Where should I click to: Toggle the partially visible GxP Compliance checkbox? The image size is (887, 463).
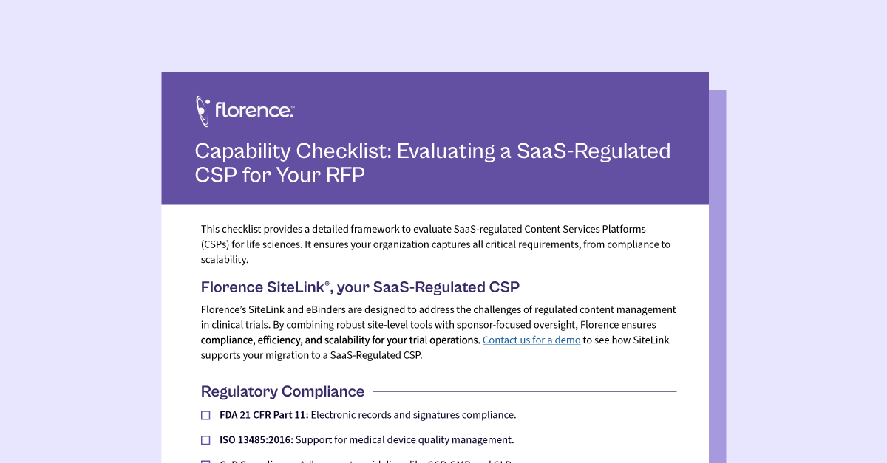tap(205, 461)
